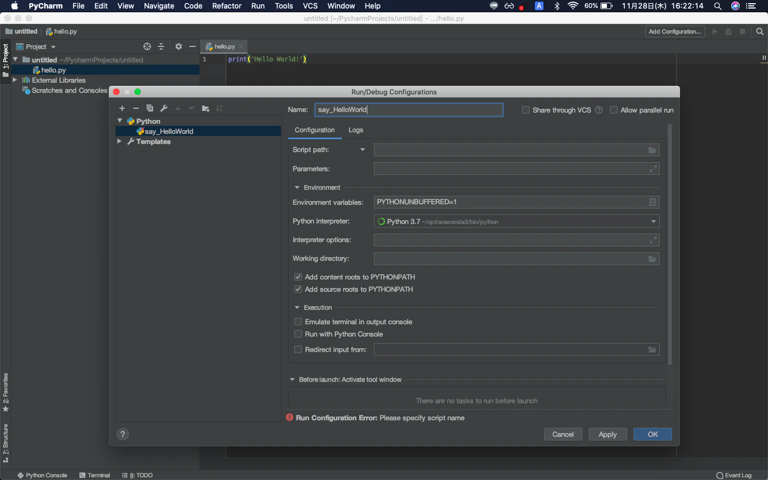Viewport: 768px width, 480px height.
Task: Expand the Templates tree node
Action: tap(119, 141)
